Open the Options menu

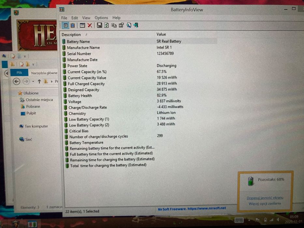[x=101, y=18]
